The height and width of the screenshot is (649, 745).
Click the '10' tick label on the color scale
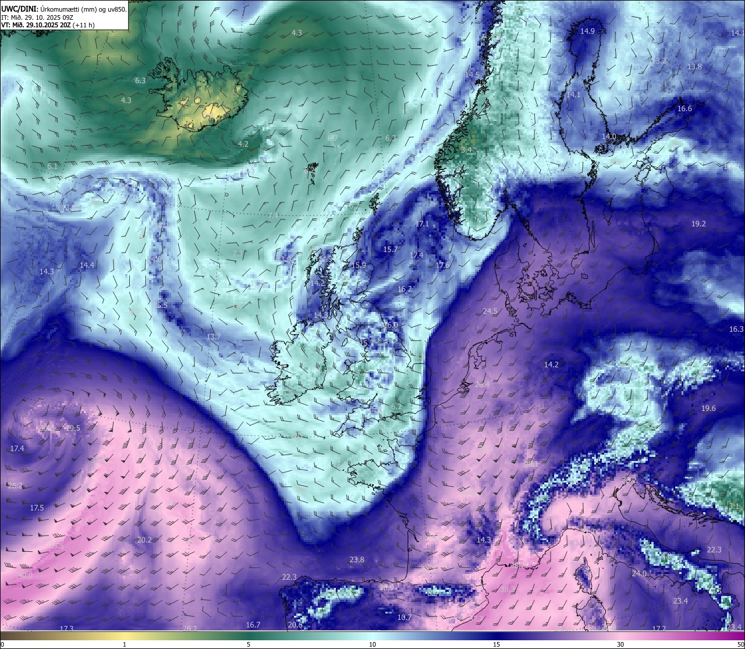coord(372,645)
